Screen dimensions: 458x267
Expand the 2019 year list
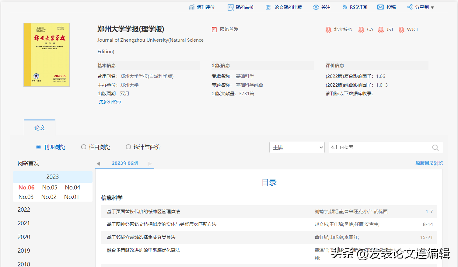[x=24, y=251]
